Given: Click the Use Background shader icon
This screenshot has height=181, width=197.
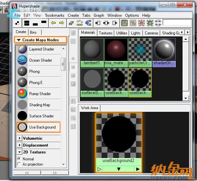Looking at the screenshot, I should point(22,127).
